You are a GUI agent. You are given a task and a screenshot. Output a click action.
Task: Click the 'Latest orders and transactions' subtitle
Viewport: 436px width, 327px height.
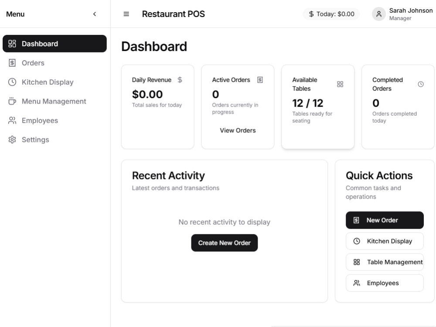(175, 188)
